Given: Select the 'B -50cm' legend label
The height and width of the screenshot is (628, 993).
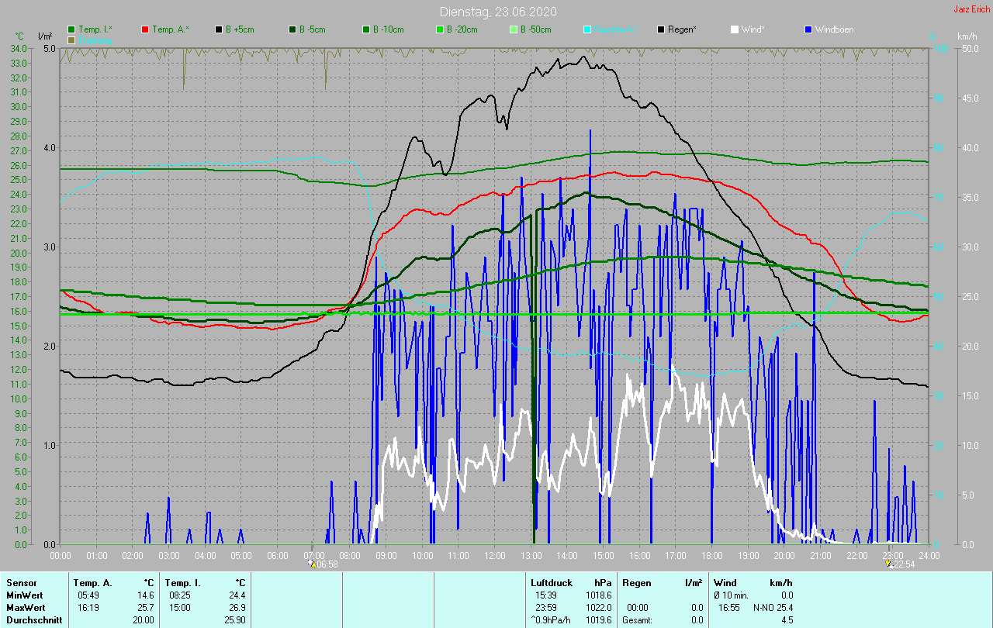Looking at the screenshot, I should pyautogui.click(x=536, y=29).
